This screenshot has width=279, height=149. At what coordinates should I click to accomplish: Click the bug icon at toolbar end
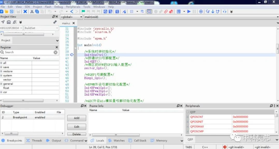click(231, 12)
